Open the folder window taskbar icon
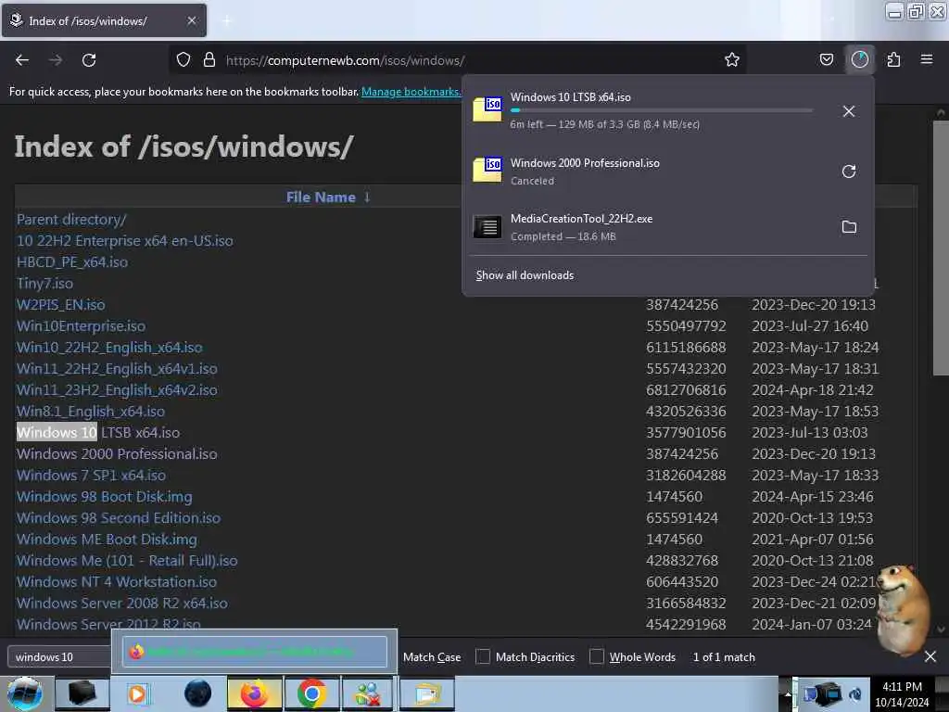This screenshot has width=949, height=712. 426,693
